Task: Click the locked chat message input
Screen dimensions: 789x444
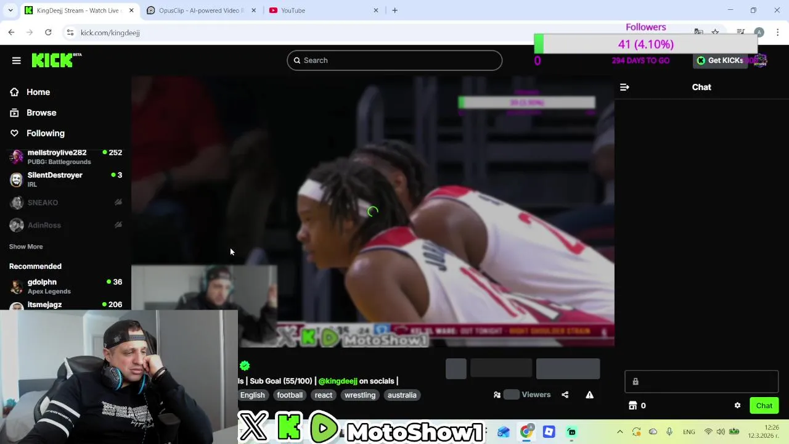Action: [701, 382]
